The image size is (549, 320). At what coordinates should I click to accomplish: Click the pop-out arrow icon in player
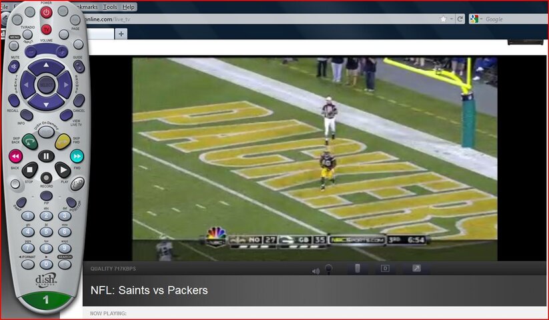(x=416, y=268)
